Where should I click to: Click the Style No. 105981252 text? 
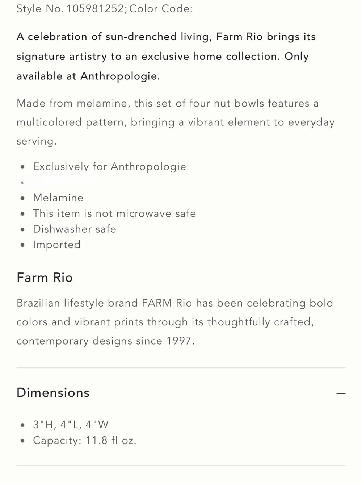[70, 9]
